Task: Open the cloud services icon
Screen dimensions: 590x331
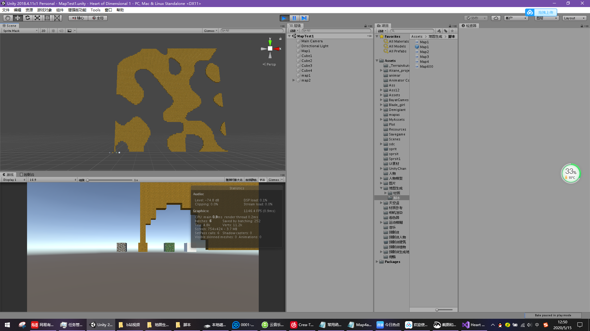Action: (x=496, y=18)
